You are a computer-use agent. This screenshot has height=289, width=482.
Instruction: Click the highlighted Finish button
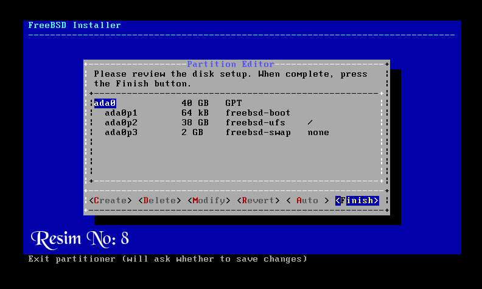tap(357, 200)
